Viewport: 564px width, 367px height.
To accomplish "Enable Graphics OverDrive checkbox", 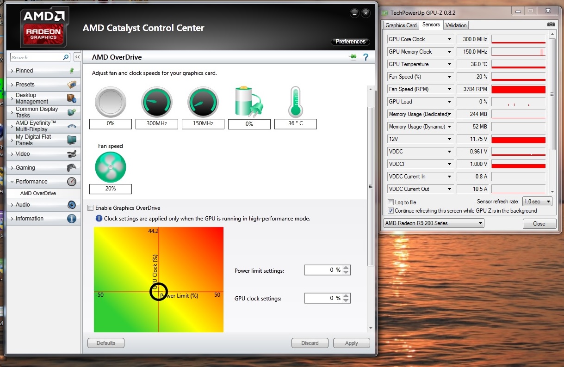I will click(91, 208).
